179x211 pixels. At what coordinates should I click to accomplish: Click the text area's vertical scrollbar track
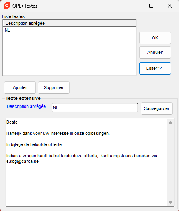pyautogui.click(x=171, y=162)
